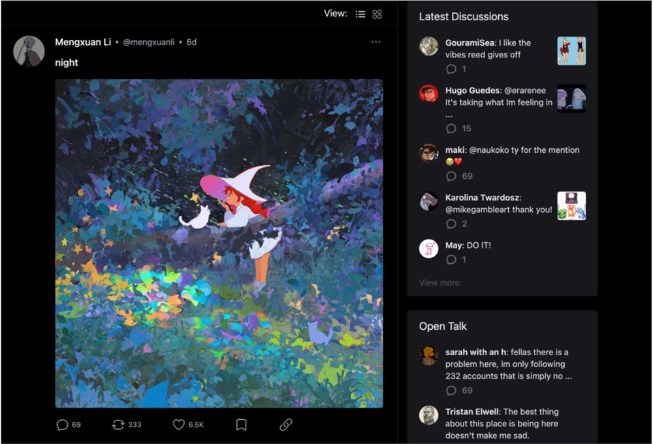Switch to grid view layout

click(377, 14)
